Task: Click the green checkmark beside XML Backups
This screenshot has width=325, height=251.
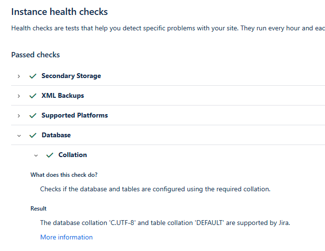Action: (33, 96)
